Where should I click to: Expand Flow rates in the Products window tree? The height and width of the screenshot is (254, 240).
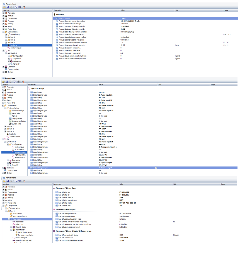(3, 13)
